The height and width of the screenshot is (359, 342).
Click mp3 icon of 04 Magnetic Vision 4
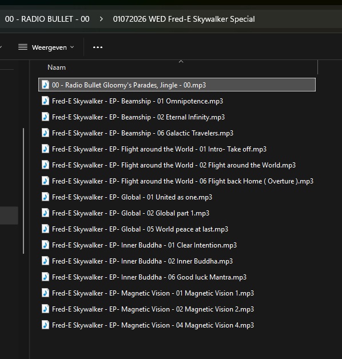click(45, 325)
